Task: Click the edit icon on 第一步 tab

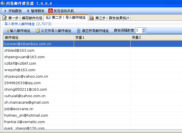Action: coord(5,18)
